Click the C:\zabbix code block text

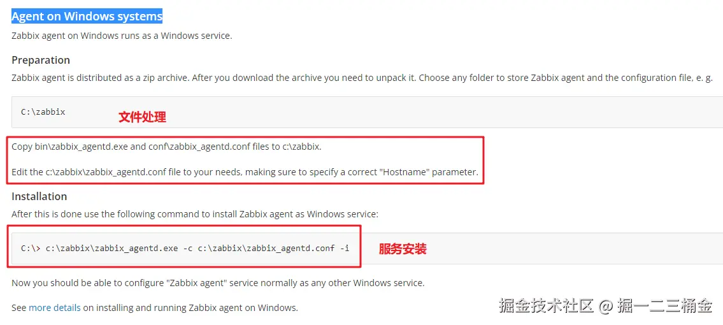(43, 112)
